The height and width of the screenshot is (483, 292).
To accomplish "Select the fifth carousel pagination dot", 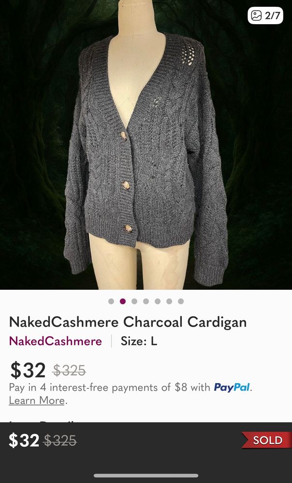I will coord(158,301).
